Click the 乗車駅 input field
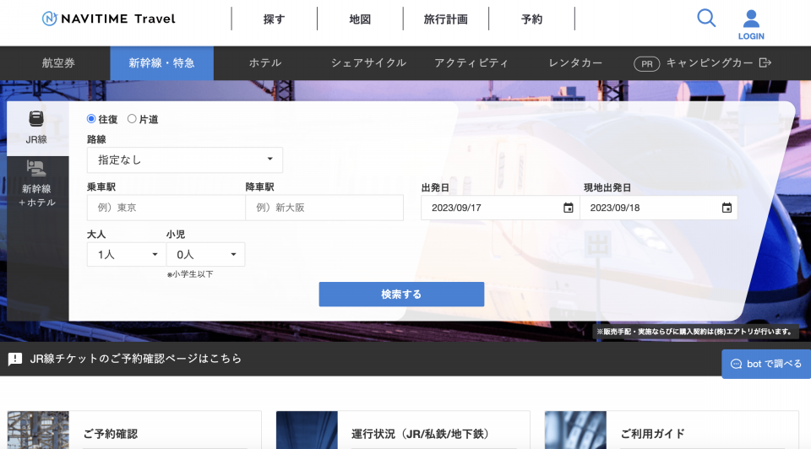 [166, 208]
